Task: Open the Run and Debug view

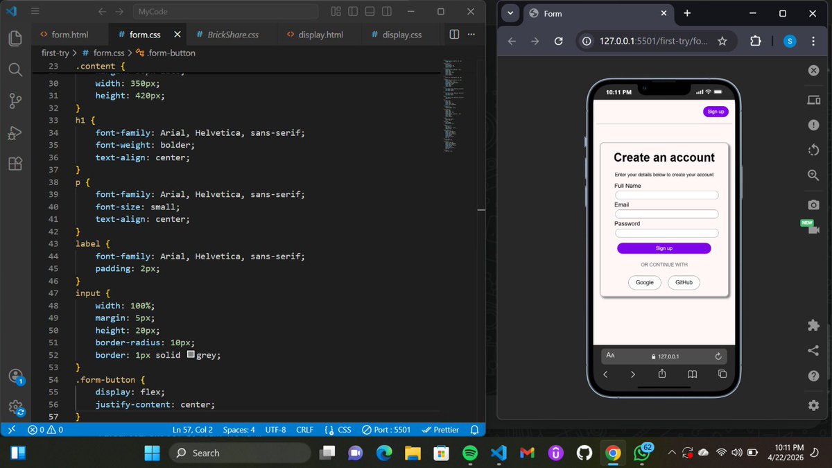Action: coord(15,132)
